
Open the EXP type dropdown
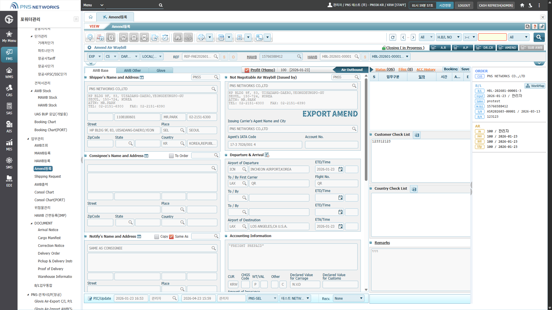pyautogui.click(x=95, y=57)
